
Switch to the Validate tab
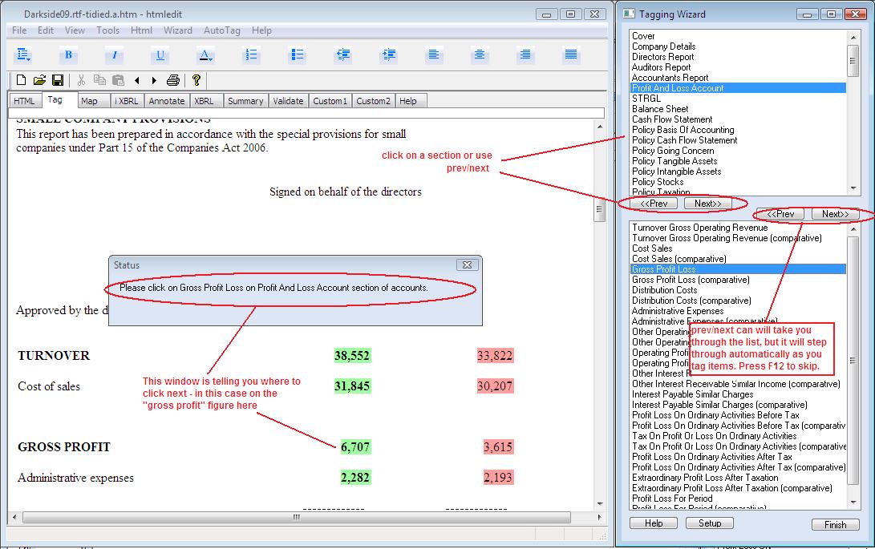[288, 101]
